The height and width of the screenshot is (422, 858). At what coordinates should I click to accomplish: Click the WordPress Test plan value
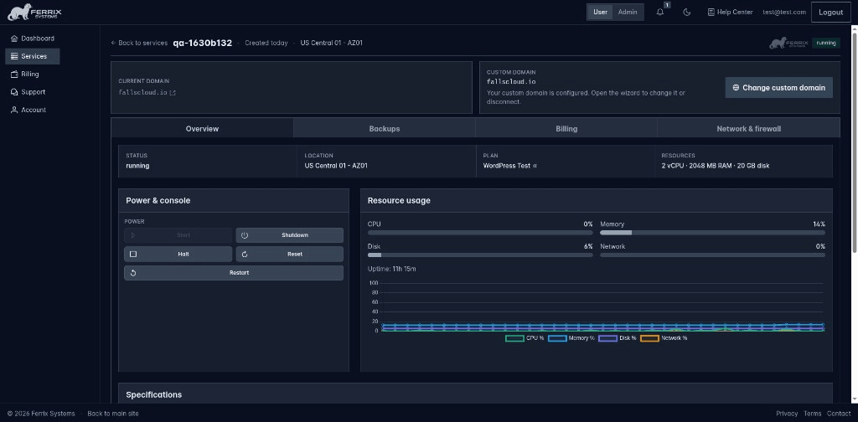click(x=507, y=166)
